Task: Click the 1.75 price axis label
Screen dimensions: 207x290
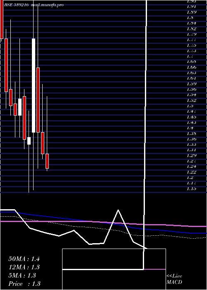Action: click(x=191, y=46)
